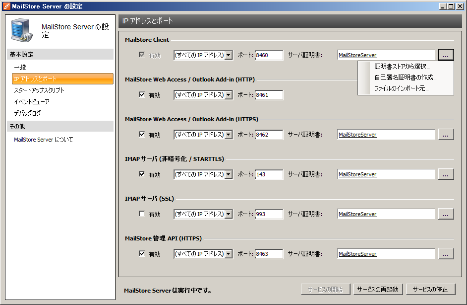Click browse button for Web Access HTTPS certificate
The height and width of the screenshot is (305, 467).
tap(446, 135)
